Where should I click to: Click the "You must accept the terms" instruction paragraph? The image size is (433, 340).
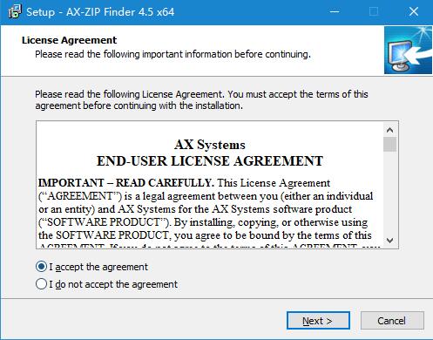pos(201,100)
